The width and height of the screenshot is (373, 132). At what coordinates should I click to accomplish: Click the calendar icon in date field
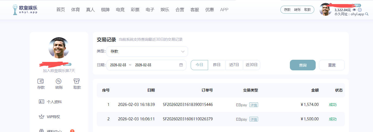coord(181,65)
